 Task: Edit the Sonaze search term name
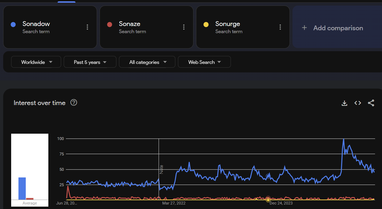click(130, 24)
